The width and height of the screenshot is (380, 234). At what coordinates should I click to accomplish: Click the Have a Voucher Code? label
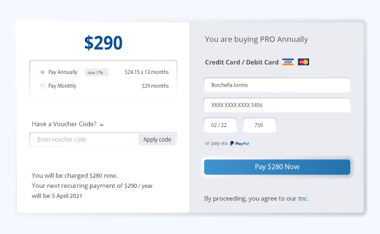(64, 124)
